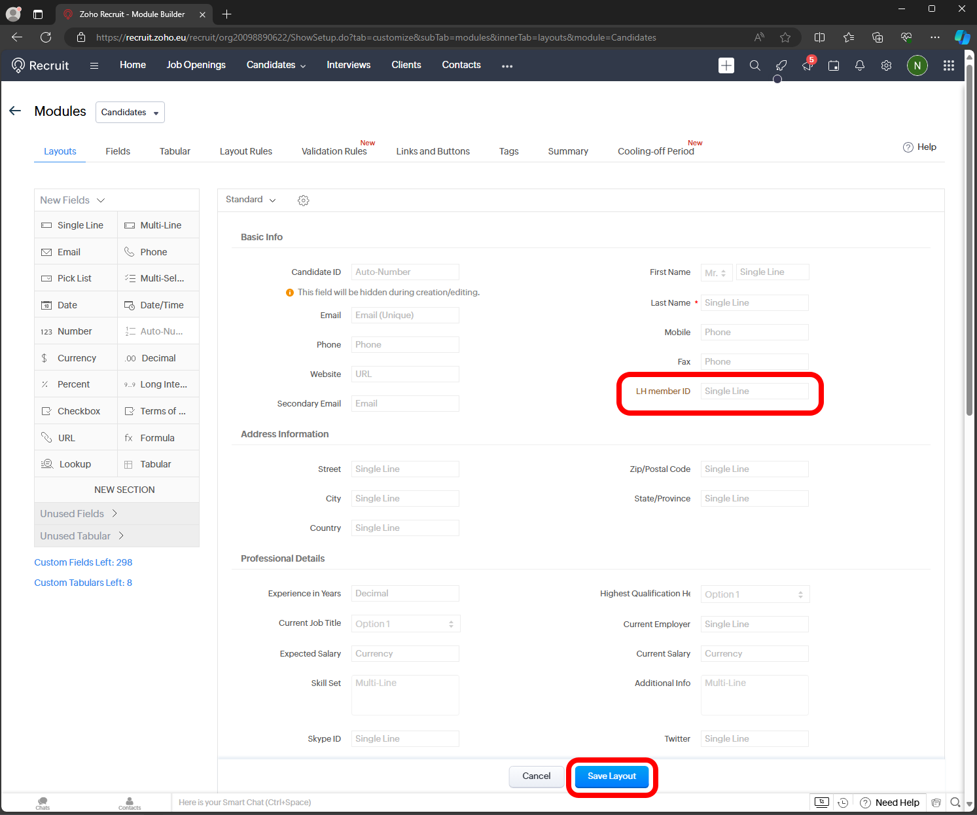The image size is (977, 815).
Task: Select the Pick List field type
Action: click(x=76, y=278)
